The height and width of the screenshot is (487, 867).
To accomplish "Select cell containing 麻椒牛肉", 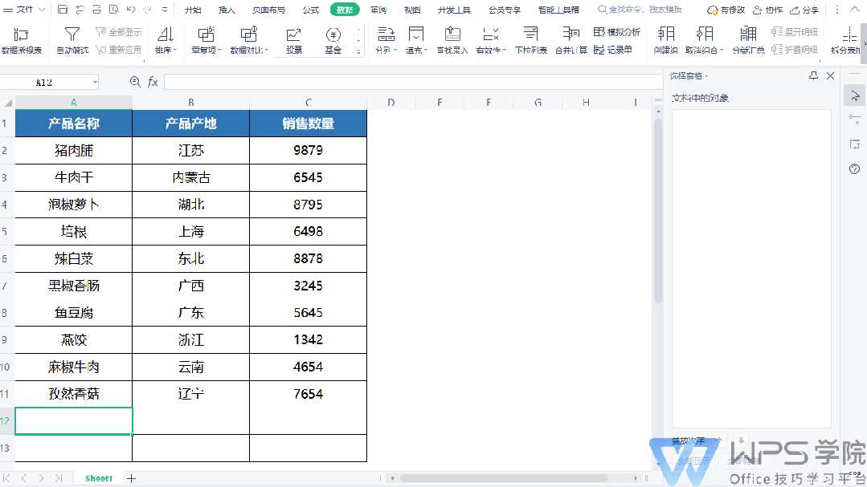I will pos(74,367).
